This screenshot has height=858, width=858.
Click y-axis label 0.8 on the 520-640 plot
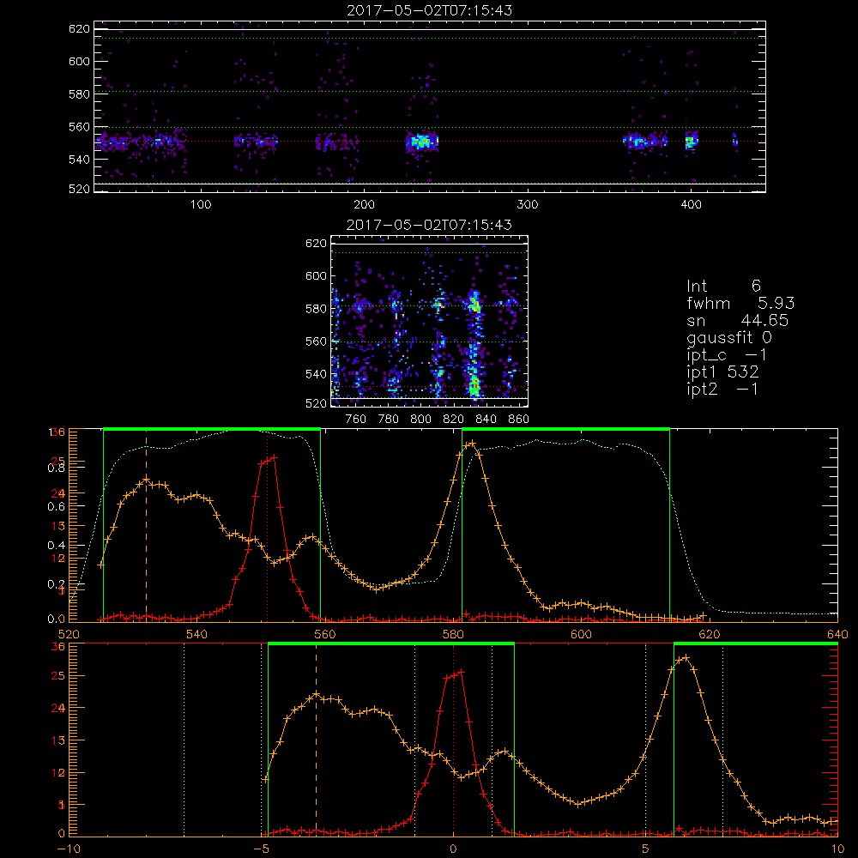tap(56, 468)
